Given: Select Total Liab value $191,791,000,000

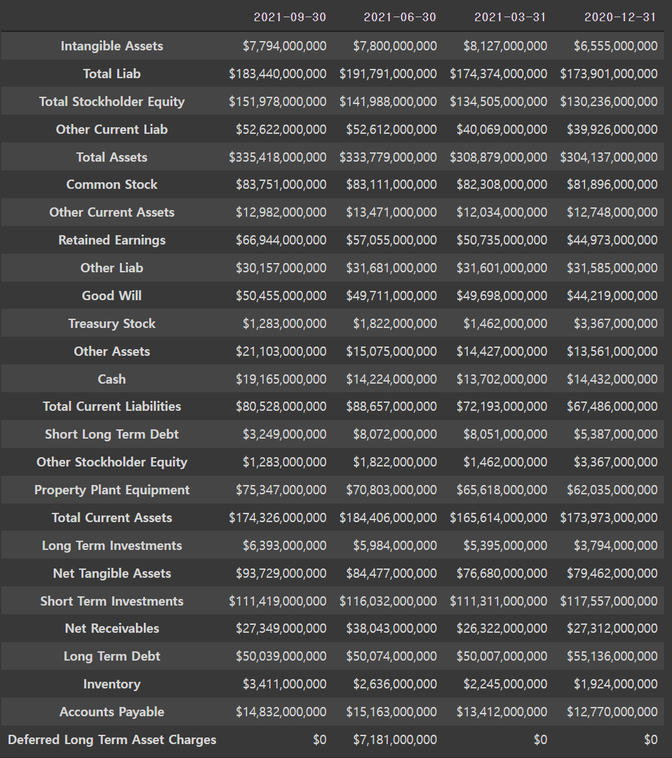Looking at the screenshot, I should coord(388,74).
